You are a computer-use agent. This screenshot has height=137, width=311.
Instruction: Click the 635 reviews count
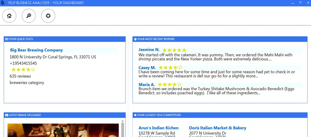pyautogui.click(x=20, y=76)
